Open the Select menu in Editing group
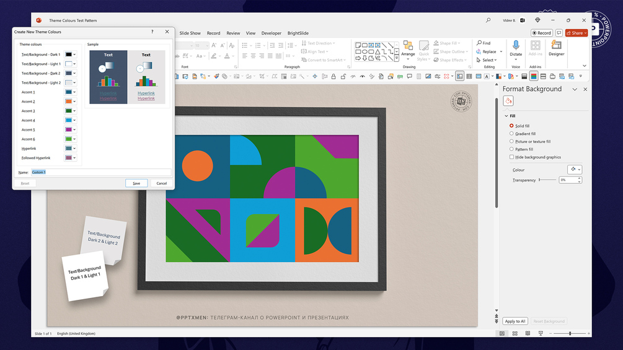Screen dimensions: 623x350 pos(487,60)
